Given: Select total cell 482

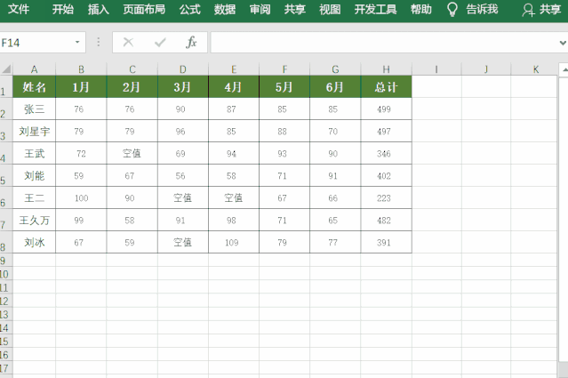Looking at the screenshot, I should click(386, 220).
